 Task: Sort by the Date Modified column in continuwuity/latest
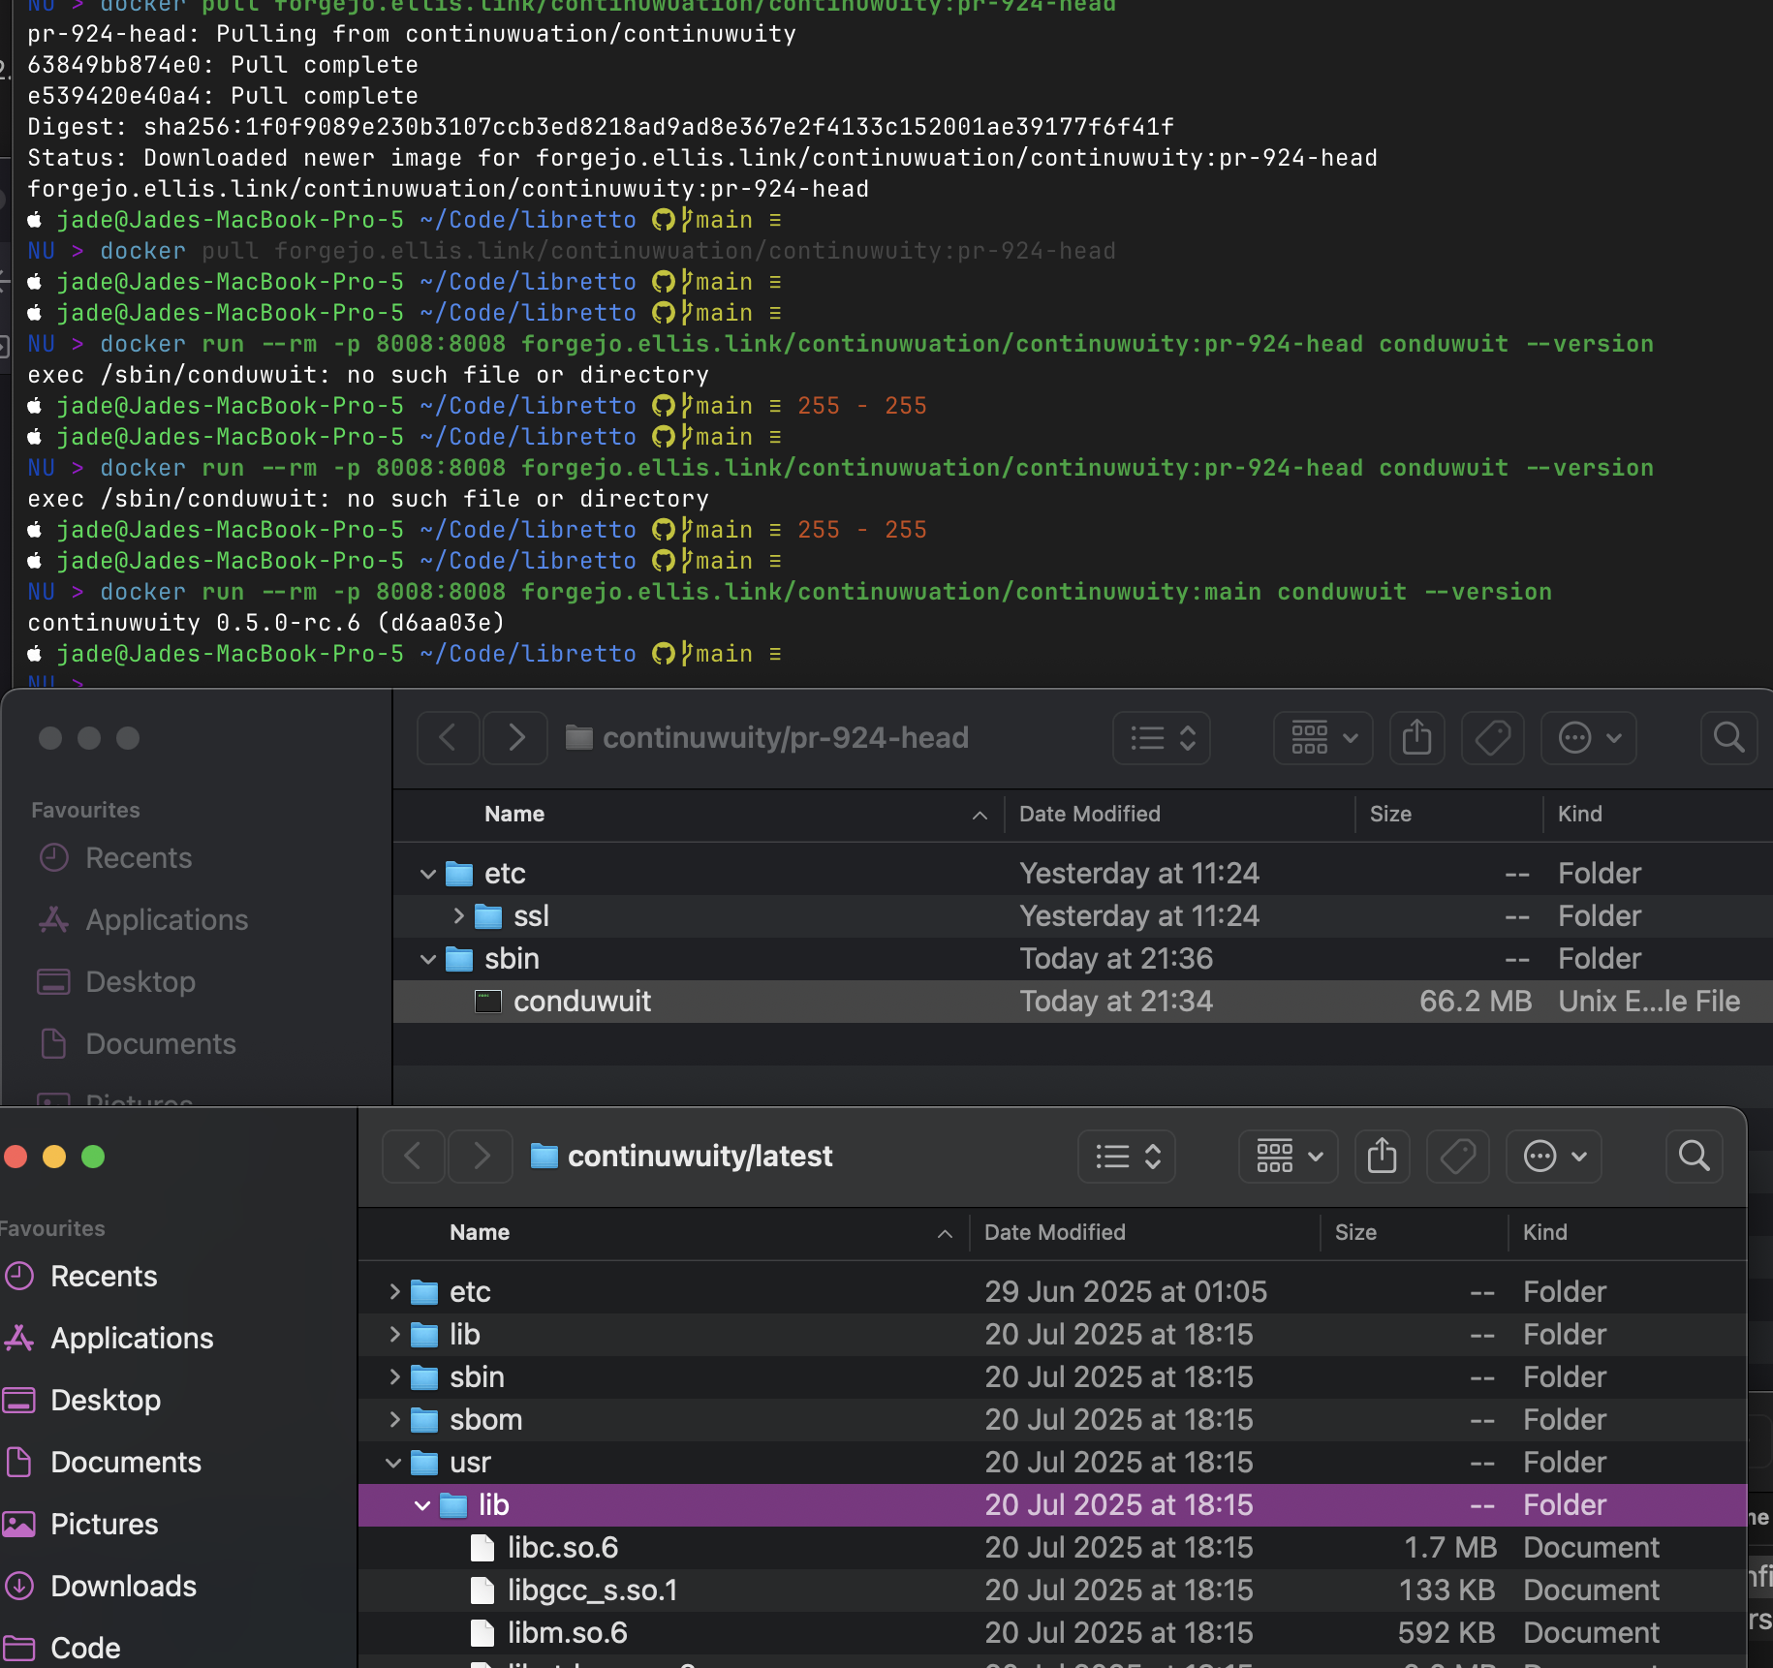(1055, 1232)
